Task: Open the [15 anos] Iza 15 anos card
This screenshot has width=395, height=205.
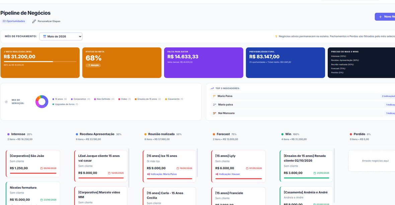Action: 169,166
